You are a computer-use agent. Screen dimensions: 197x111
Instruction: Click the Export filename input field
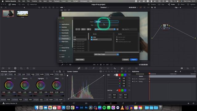click(106, 22)
